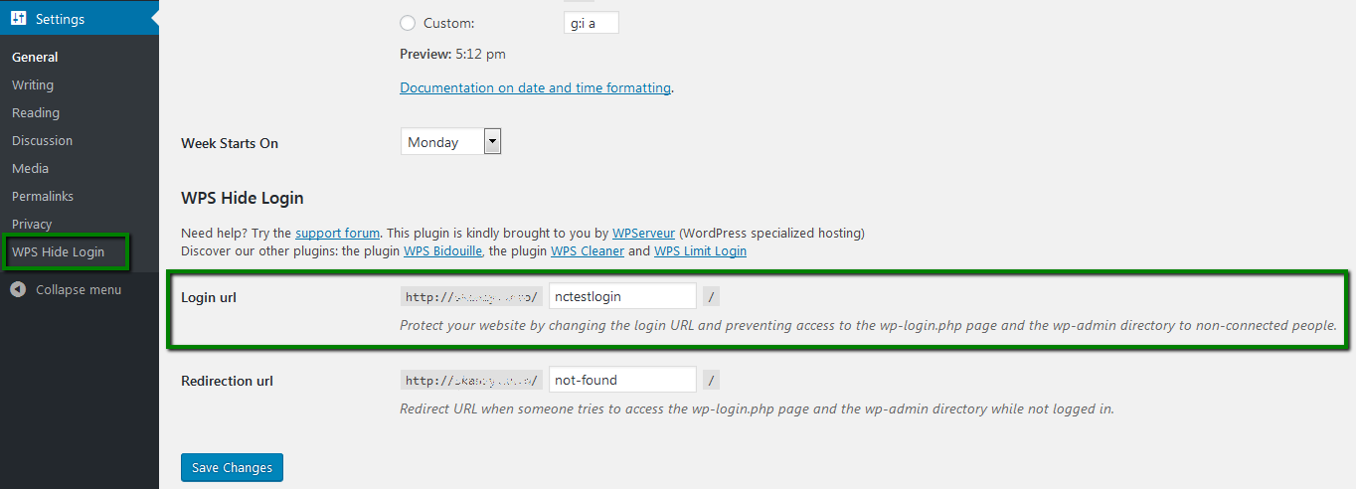This screenshot has width=1356, height=489.
Task: Select WPS Hide Login menu item
Action: (58, 251)
